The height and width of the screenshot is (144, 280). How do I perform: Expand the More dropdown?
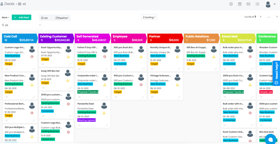(5, 17)
